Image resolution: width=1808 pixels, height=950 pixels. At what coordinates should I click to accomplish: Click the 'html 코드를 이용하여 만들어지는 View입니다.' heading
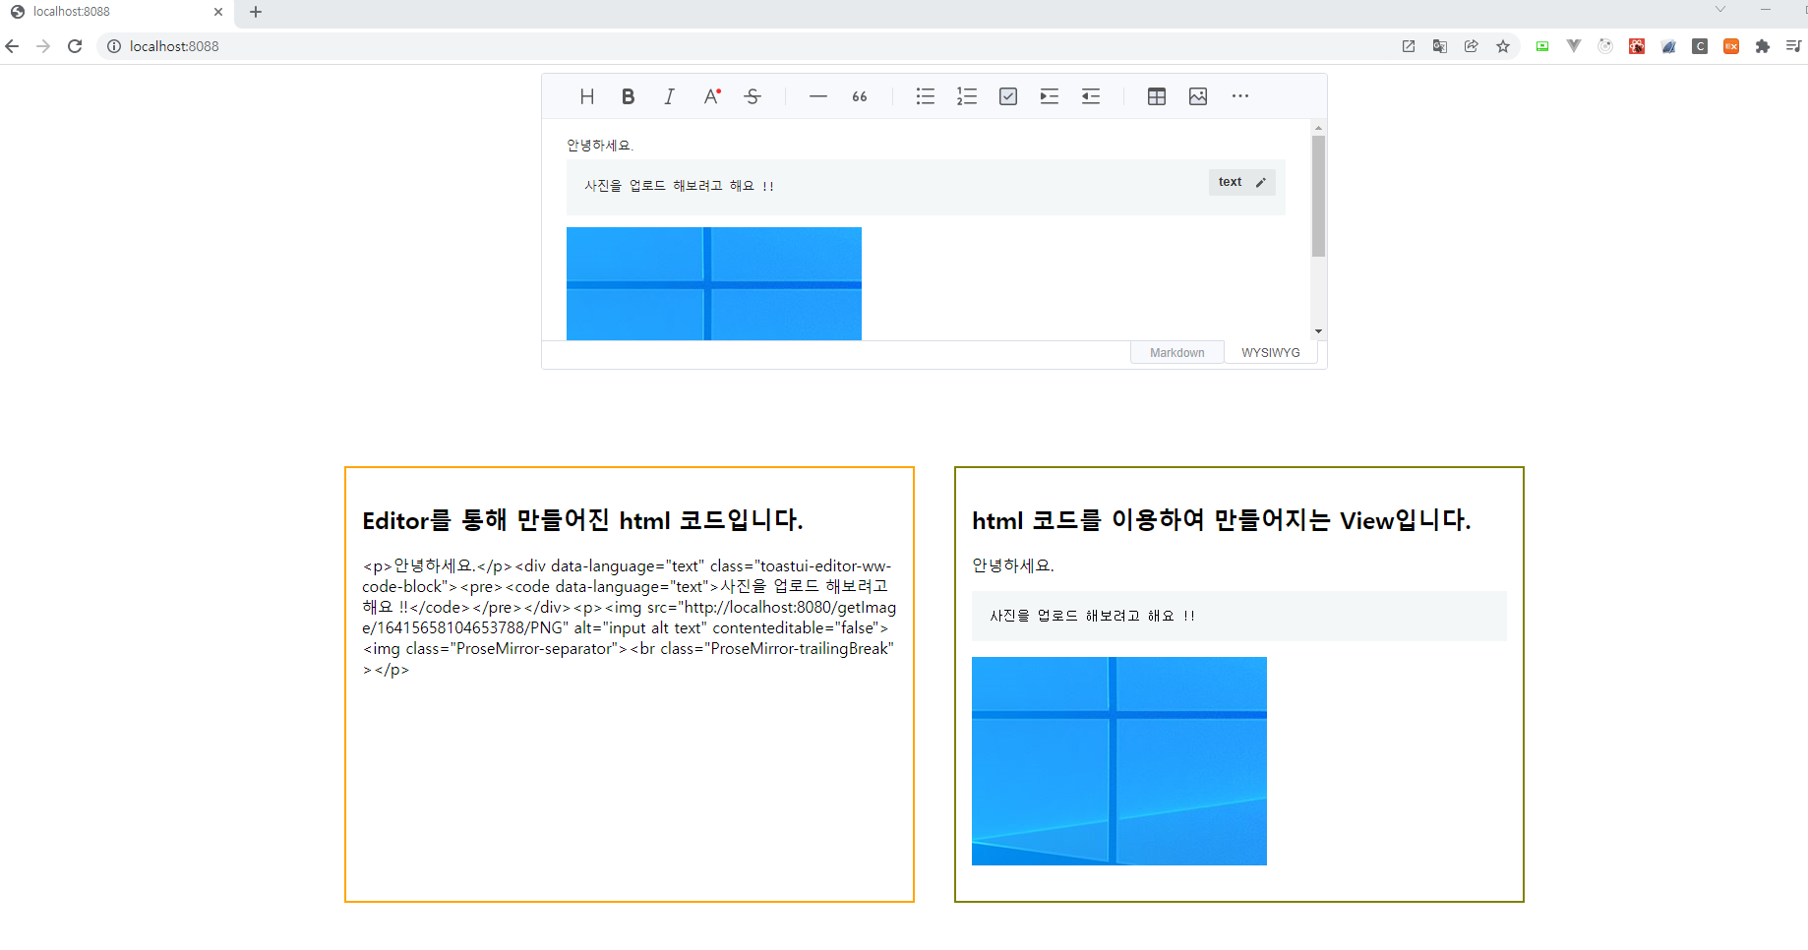click(x=1221, y=520)
